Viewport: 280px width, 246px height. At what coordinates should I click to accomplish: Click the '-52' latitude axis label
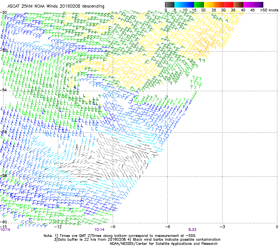[4, 50]
